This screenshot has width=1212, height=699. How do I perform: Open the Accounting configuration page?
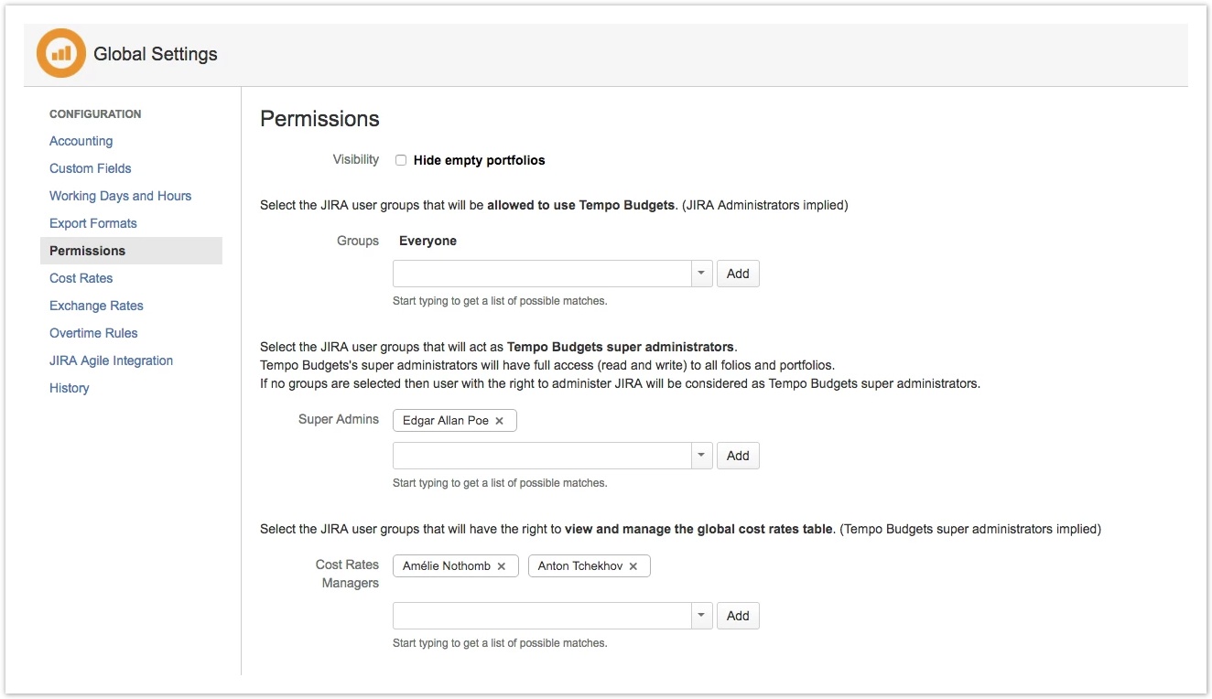pos(81,140)
